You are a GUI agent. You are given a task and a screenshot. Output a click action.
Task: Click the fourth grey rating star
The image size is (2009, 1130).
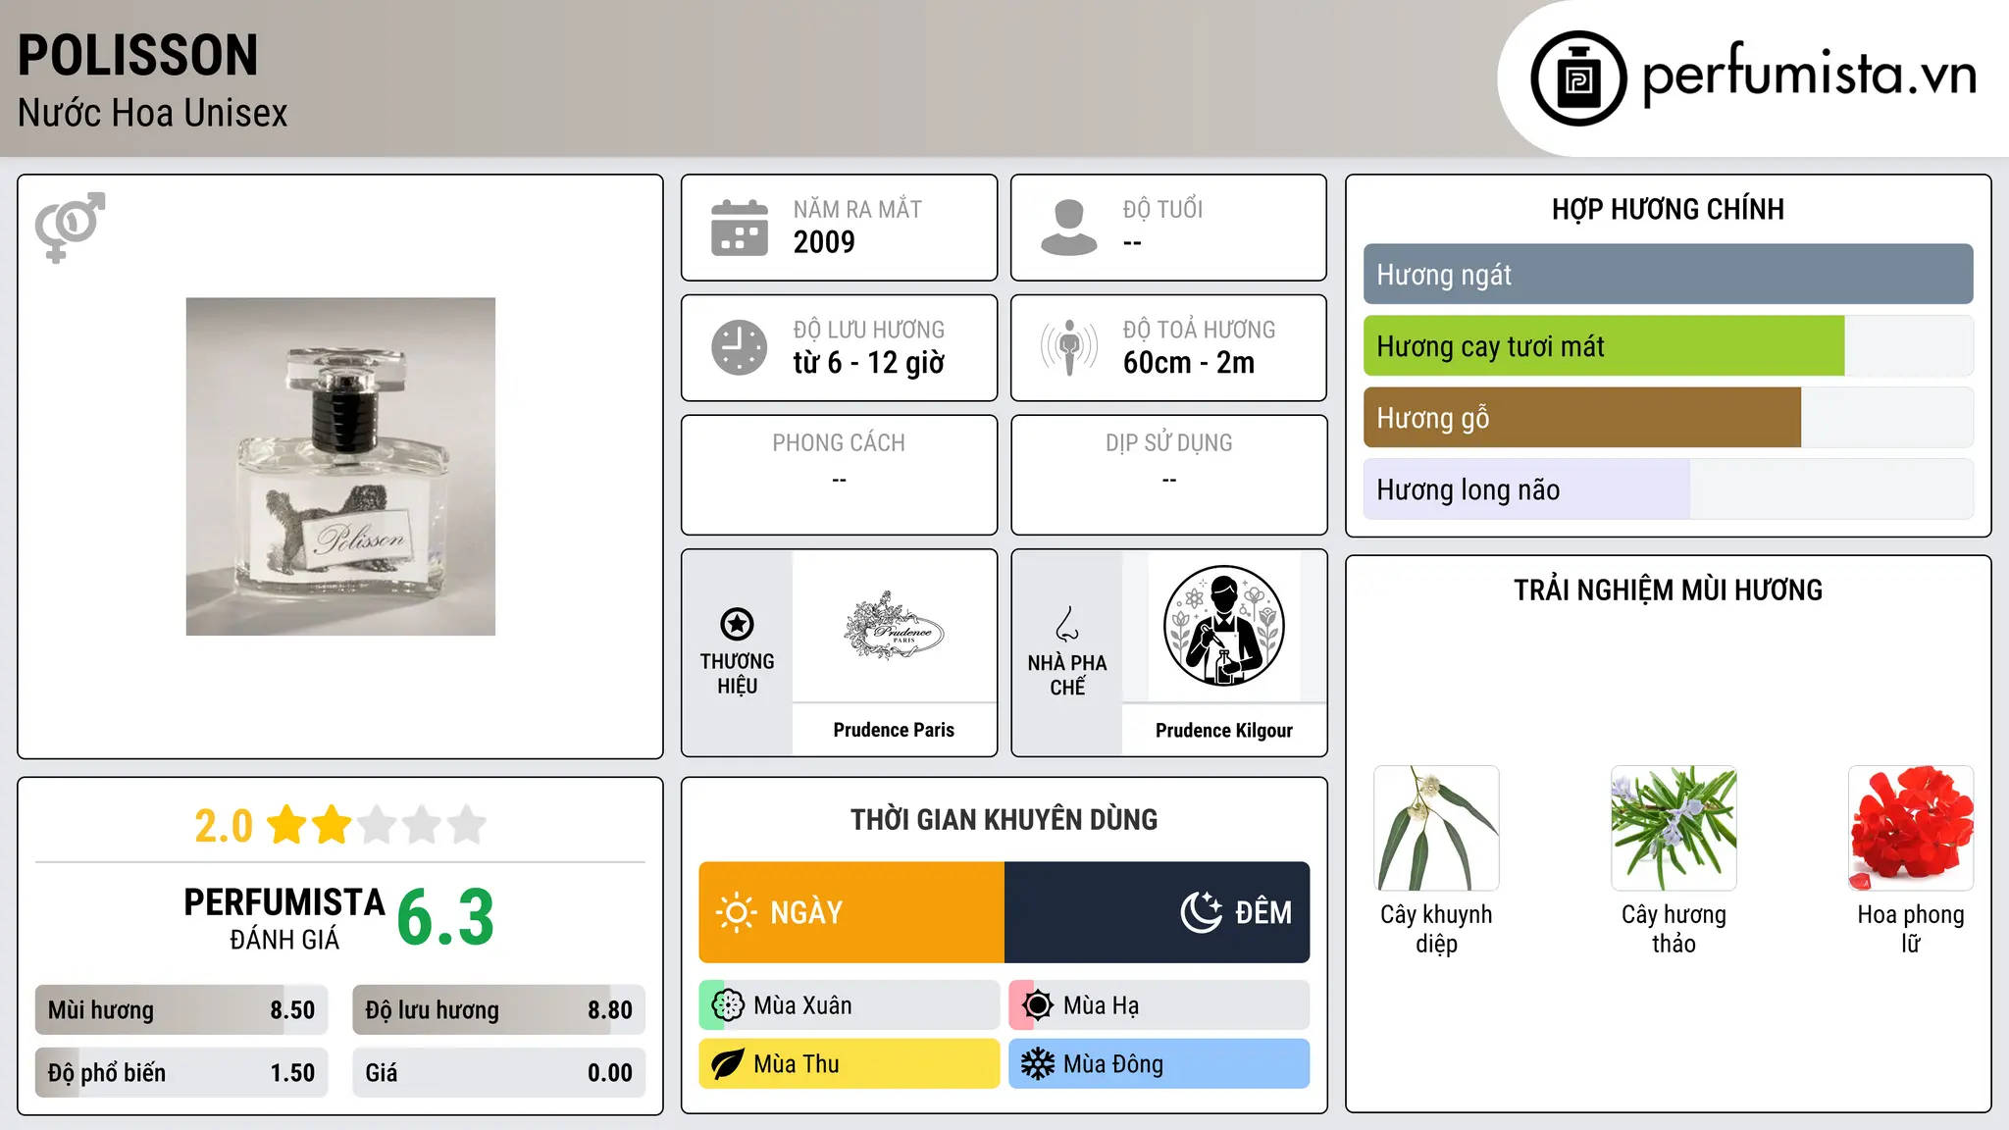(x=422, y=825)
